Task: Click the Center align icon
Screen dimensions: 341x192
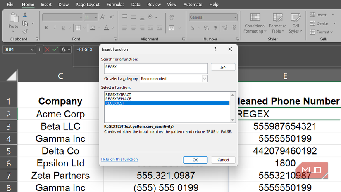Action: coord(134,28)
